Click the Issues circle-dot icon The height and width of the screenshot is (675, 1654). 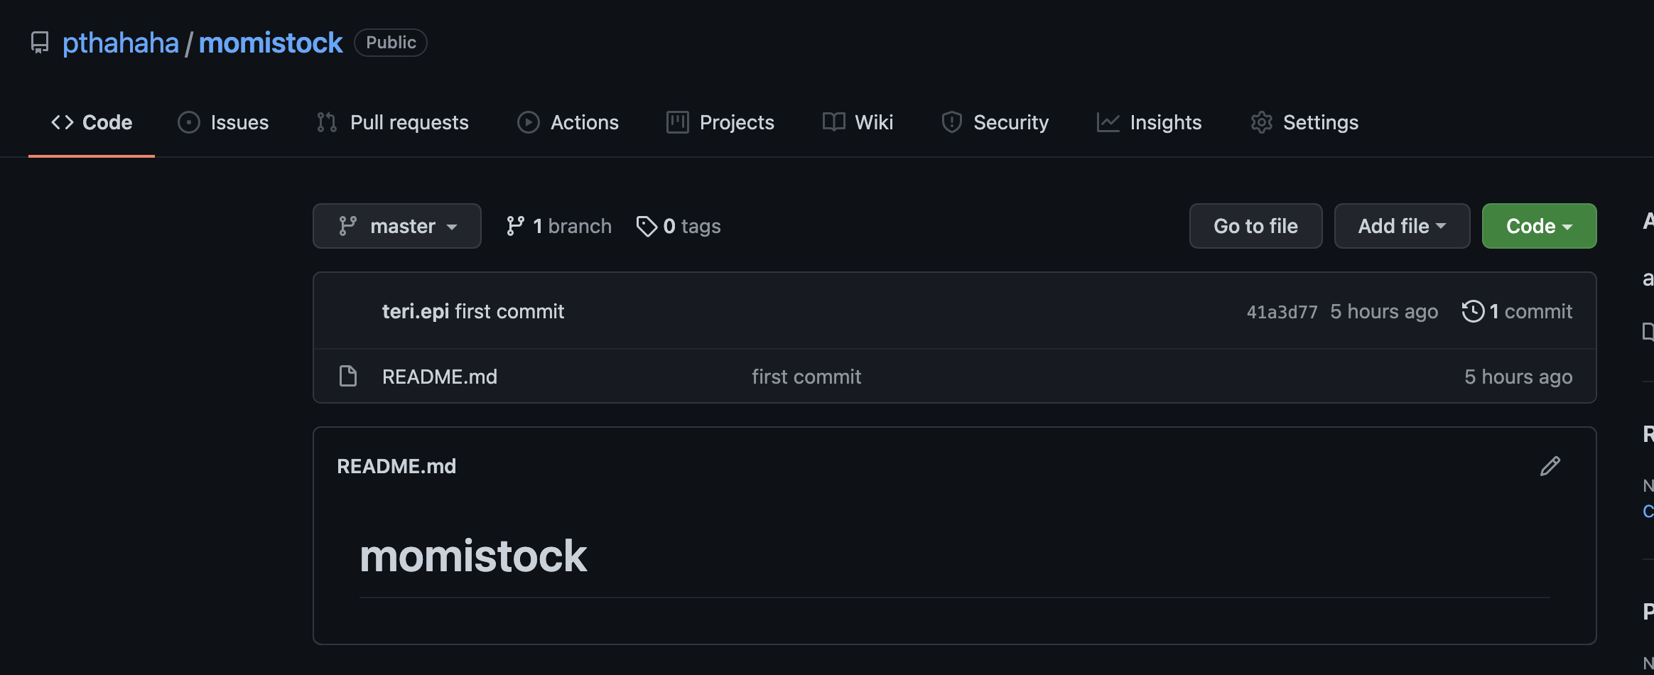pyautogui.click(x=189, y=122)
